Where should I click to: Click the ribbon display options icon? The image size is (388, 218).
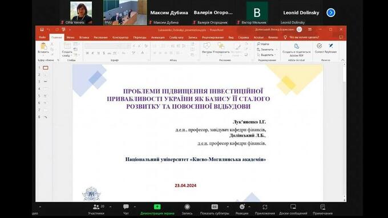click(x=310, y=30)
